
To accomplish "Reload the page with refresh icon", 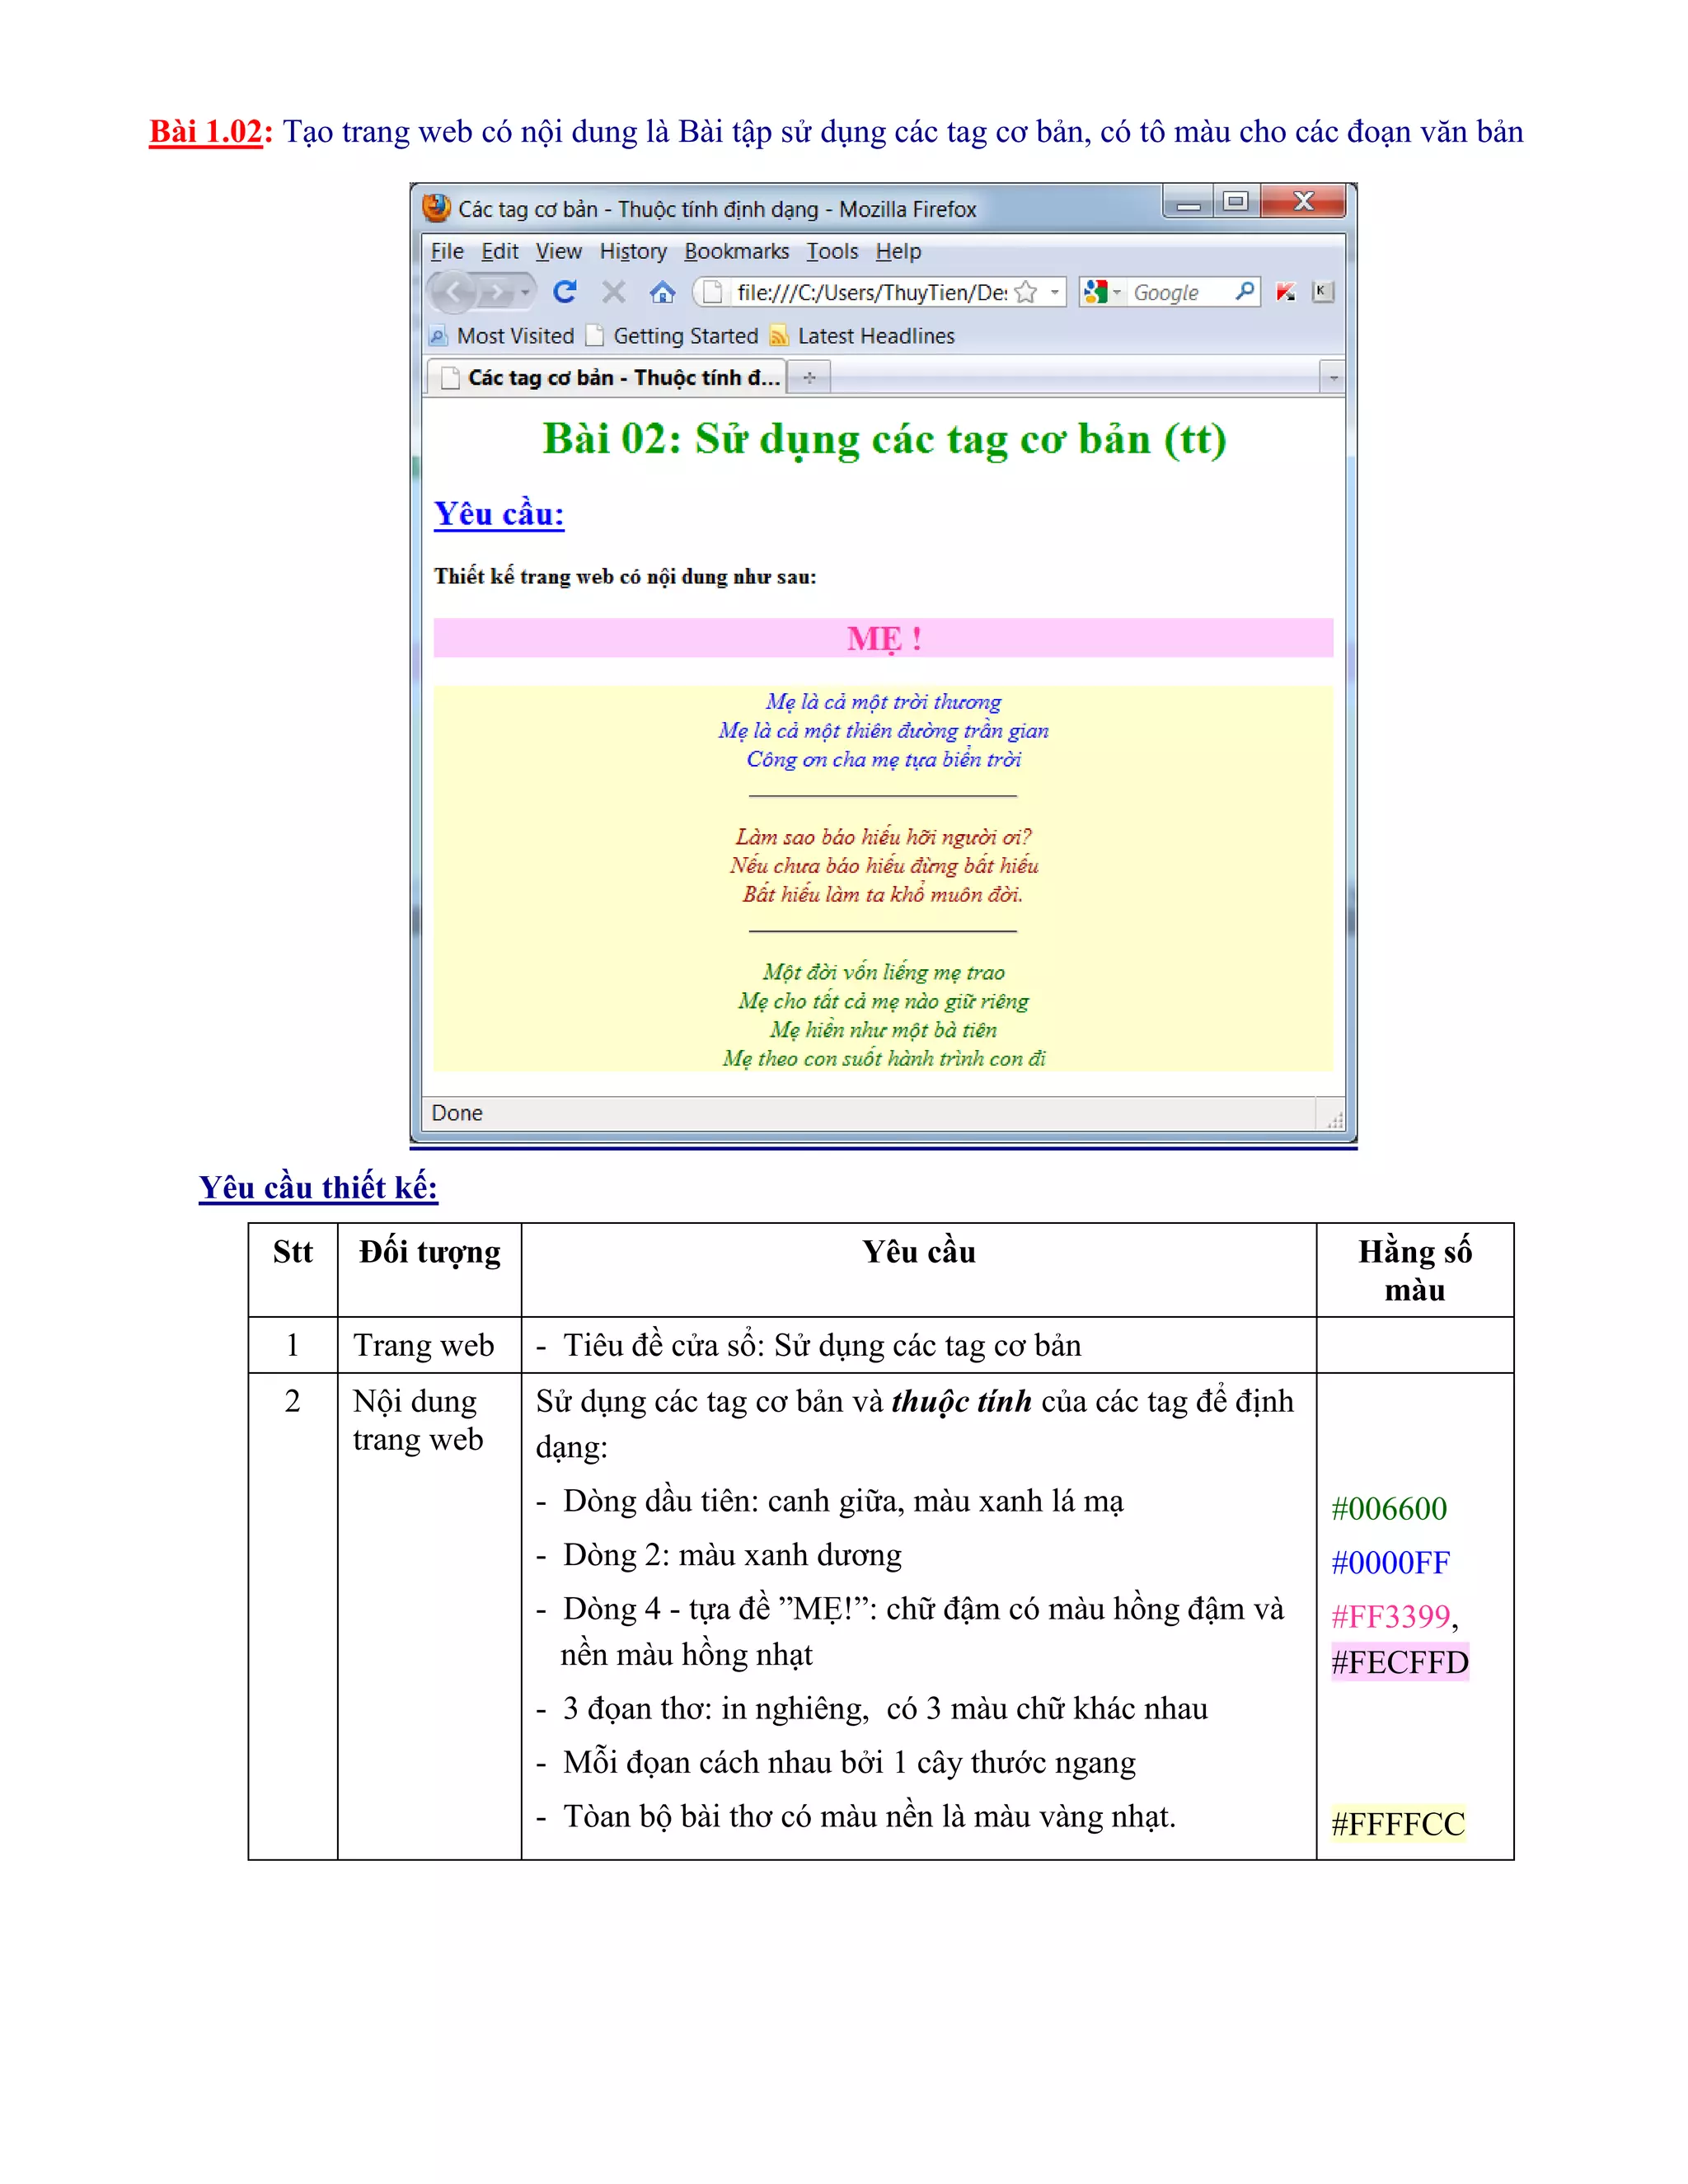I will coord(565,292).
